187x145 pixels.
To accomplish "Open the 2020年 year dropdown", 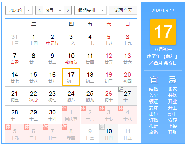I will (19, 10).
